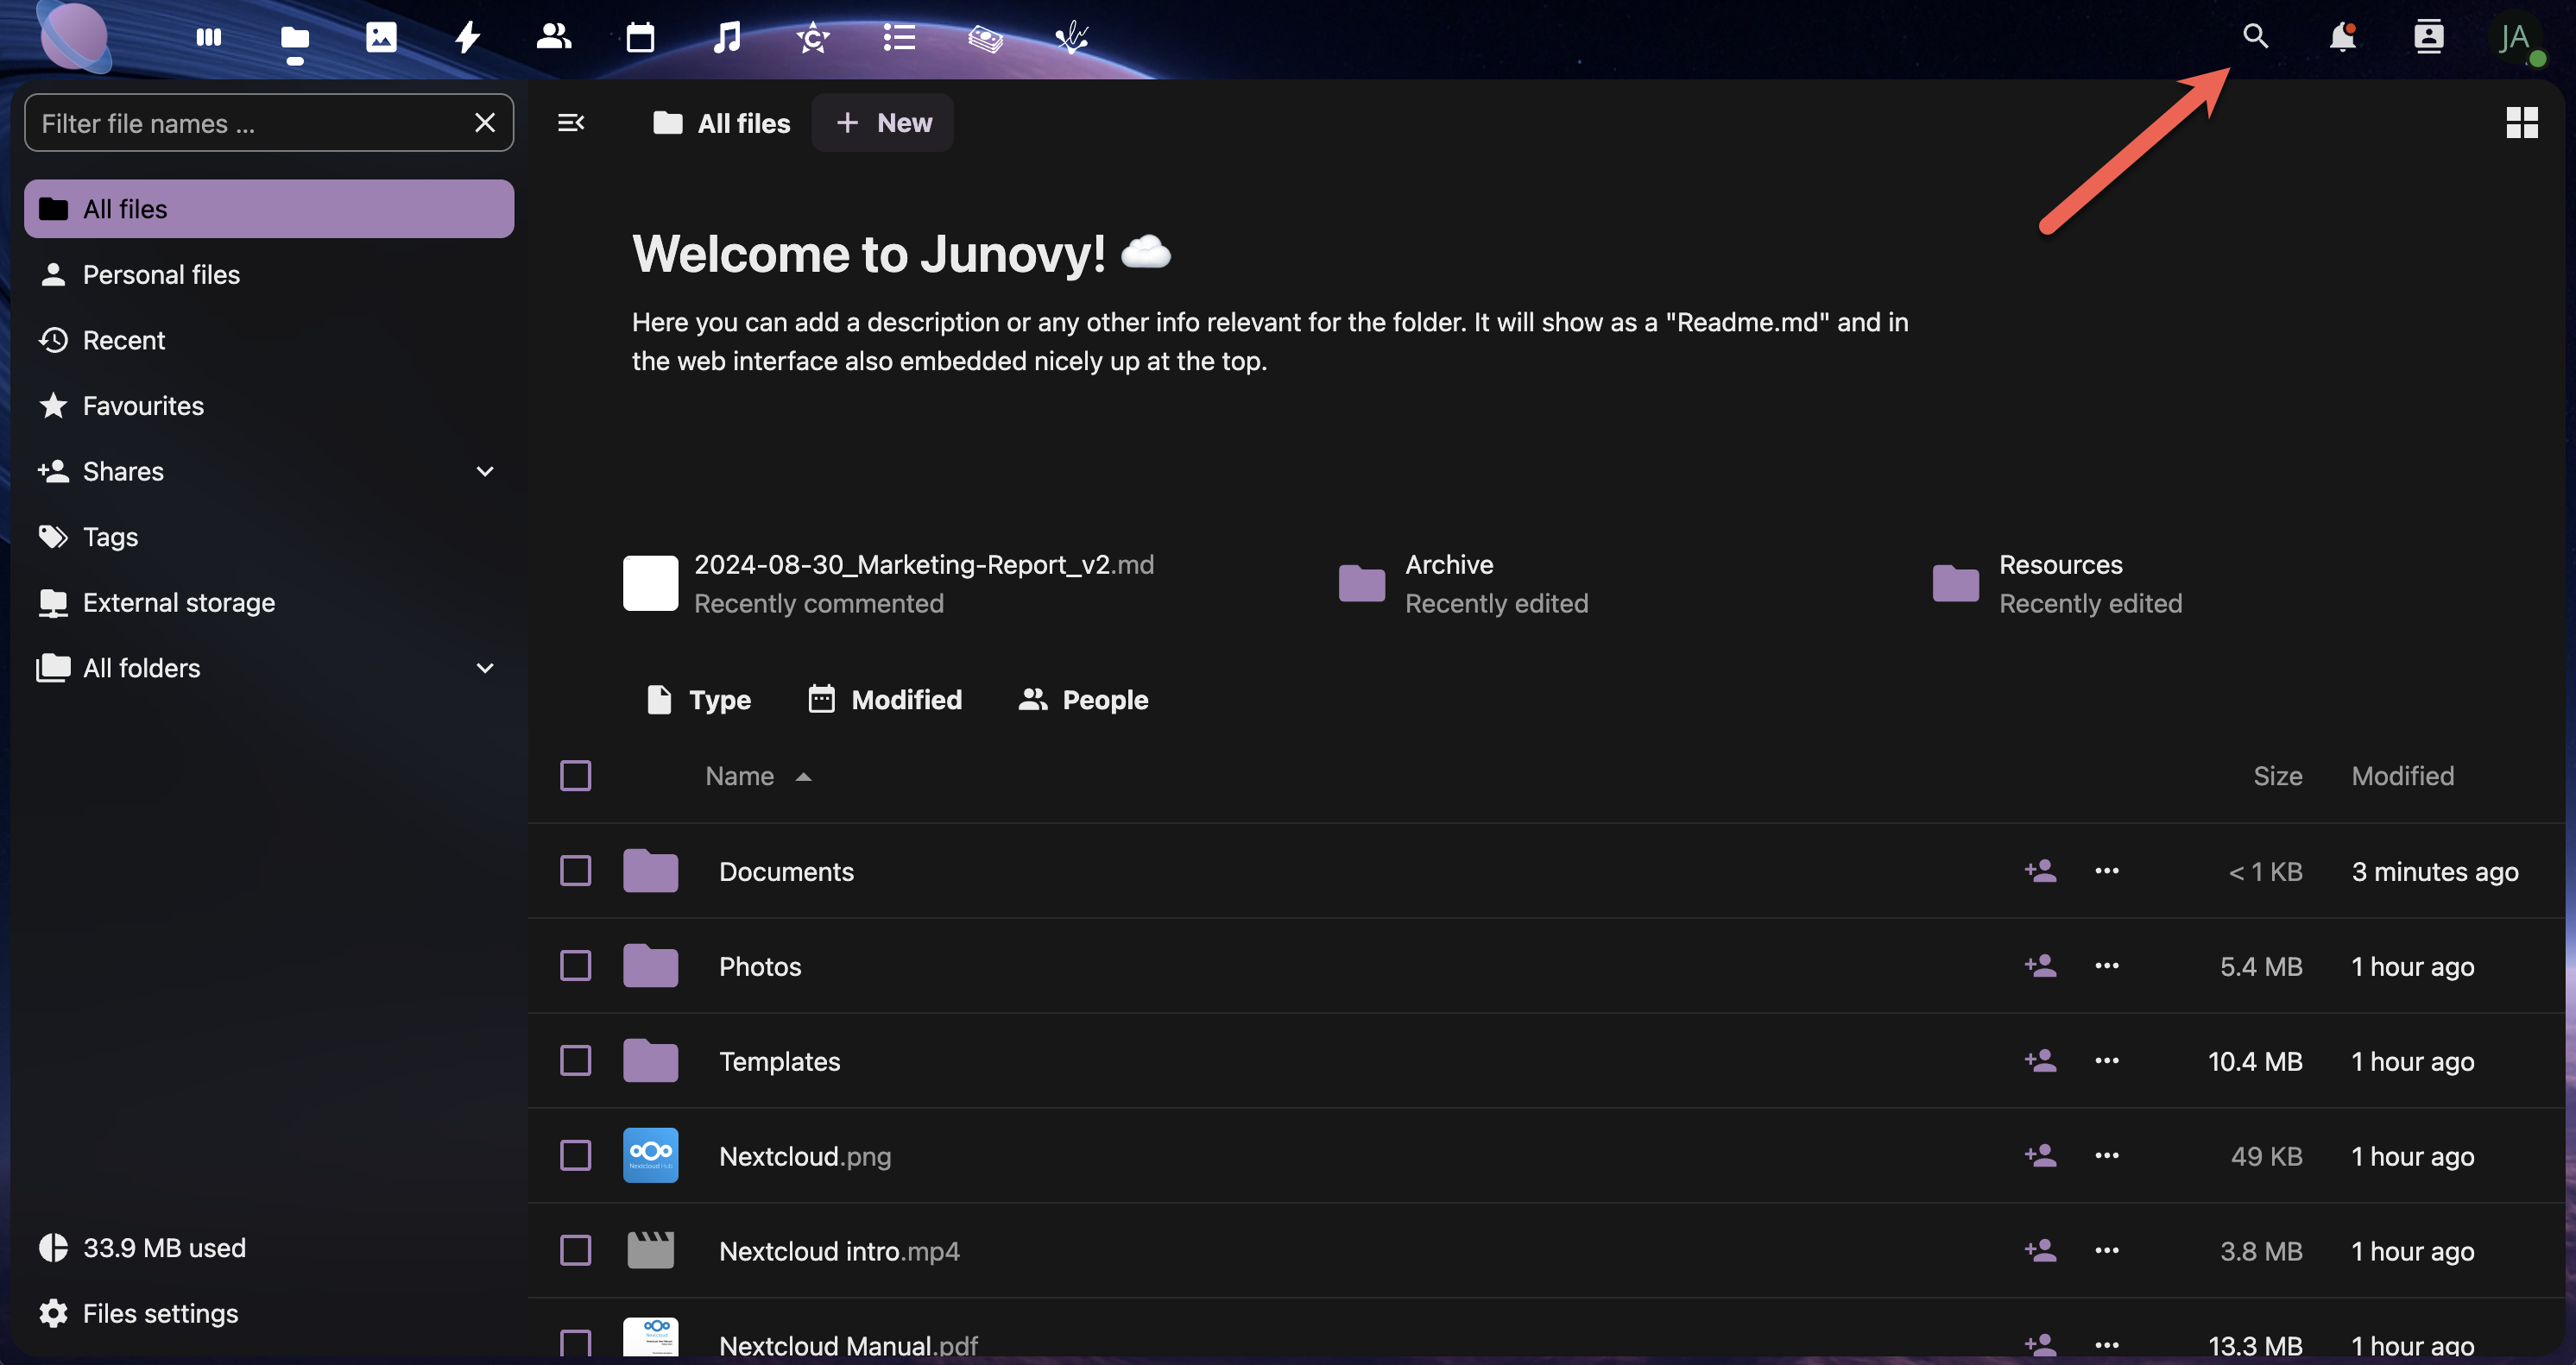The height and width of the screenshot is (1365, 2576).
Task: Click share icon for Documents folder
Action: [x=2040, y=871]
